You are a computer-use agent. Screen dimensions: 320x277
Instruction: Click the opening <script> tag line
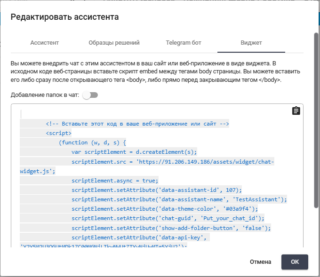[x=59, y=133]
